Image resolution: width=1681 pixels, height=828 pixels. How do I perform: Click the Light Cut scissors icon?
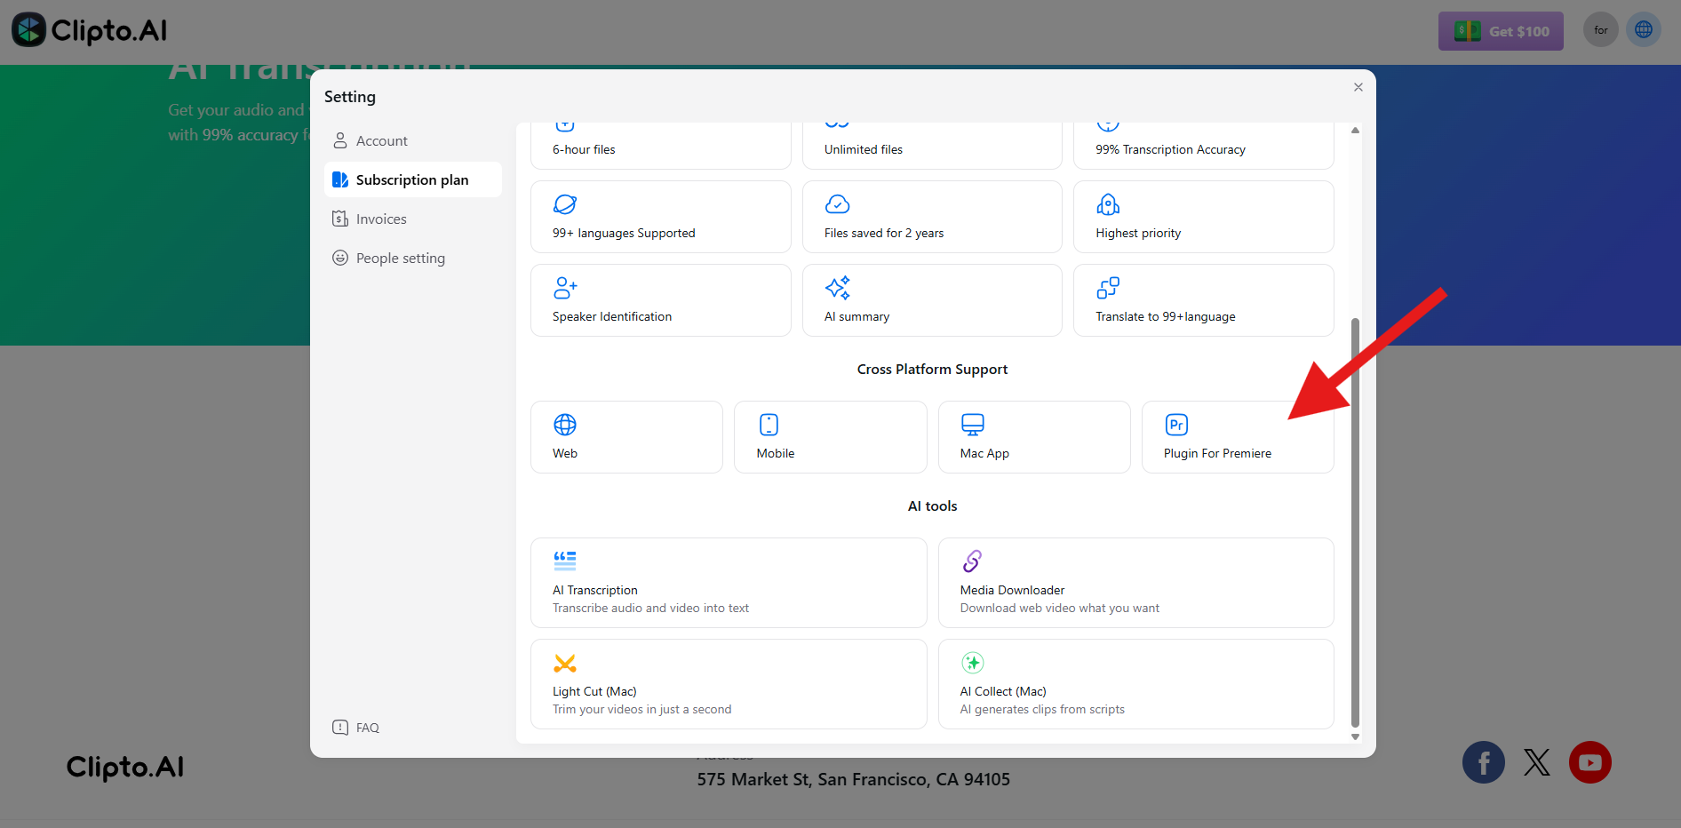coord(565,663)
